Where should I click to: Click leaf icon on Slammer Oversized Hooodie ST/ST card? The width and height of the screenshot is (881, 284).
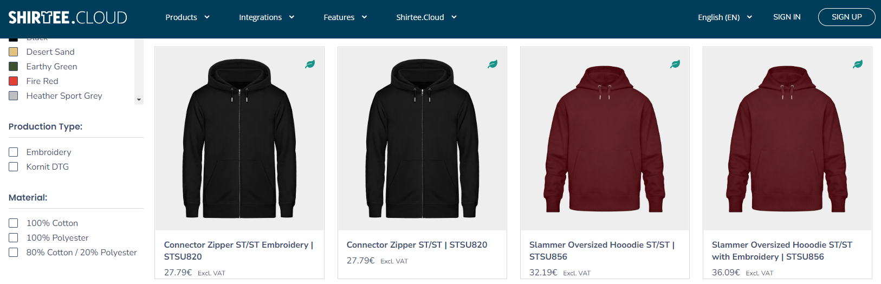(675, 64)
